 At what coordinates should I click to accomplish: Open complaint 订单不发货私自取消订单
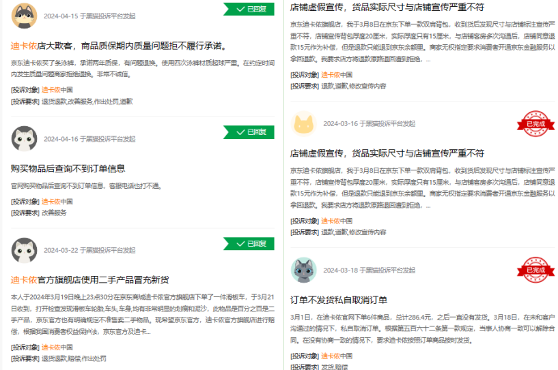pos(339,300)
